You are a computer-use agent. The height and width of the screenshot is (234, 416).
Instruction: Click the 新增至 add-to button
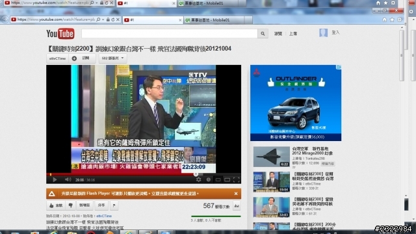click(84, 205)
